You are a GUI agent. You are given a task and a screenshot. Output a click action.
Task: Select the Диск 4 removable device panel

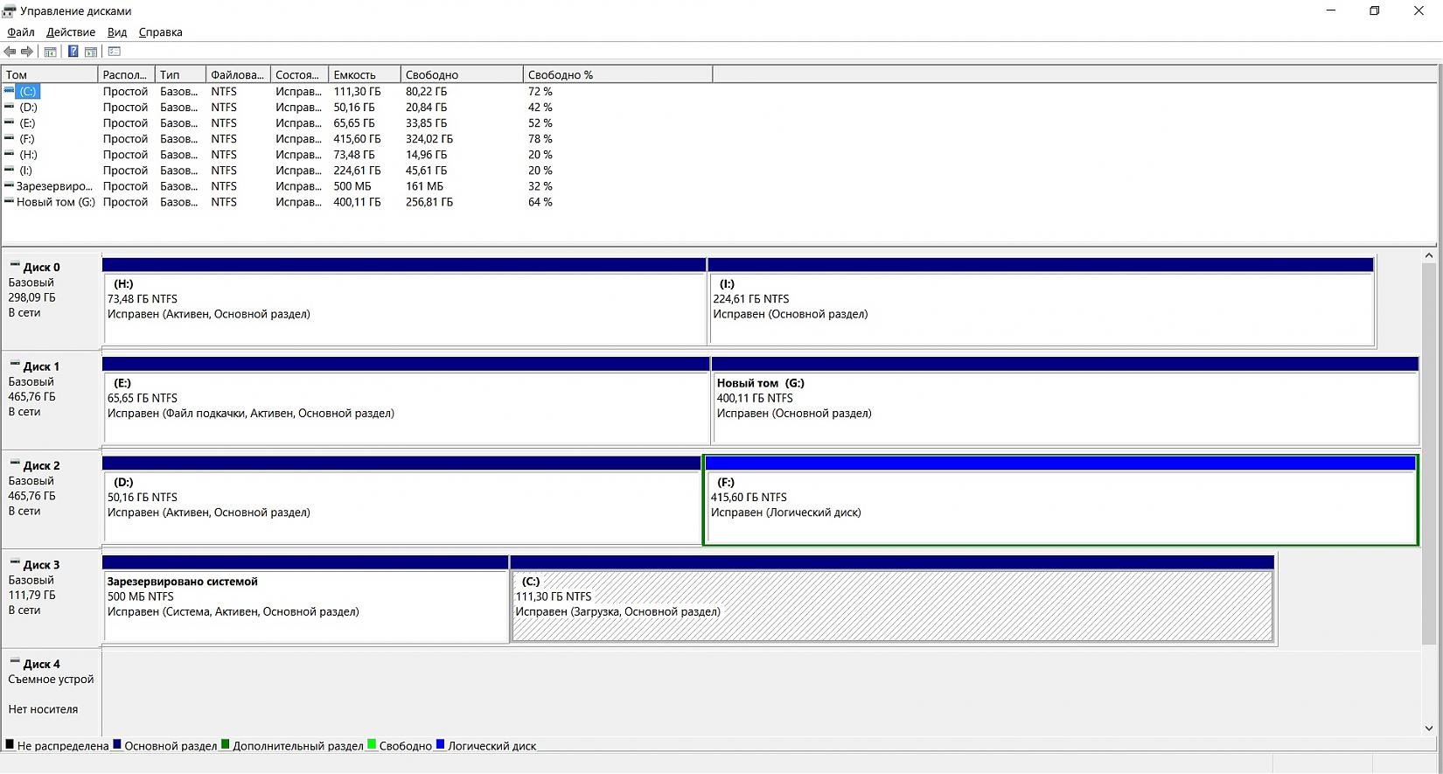(x=52, y=691)
